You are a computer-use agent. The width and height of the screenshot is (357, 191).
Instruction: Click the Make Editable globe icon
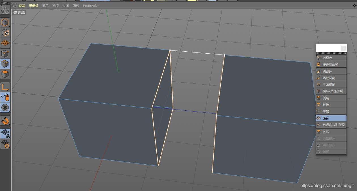tap(5, 9)
